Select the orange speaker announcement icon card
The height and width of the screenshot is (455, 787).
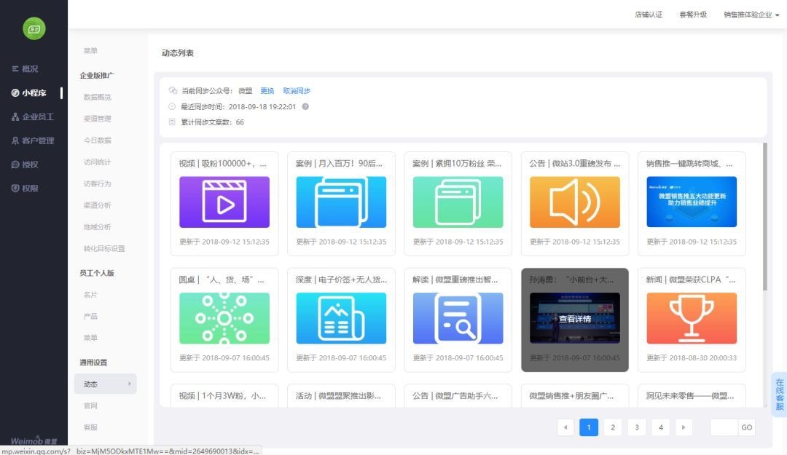point(575,202)
